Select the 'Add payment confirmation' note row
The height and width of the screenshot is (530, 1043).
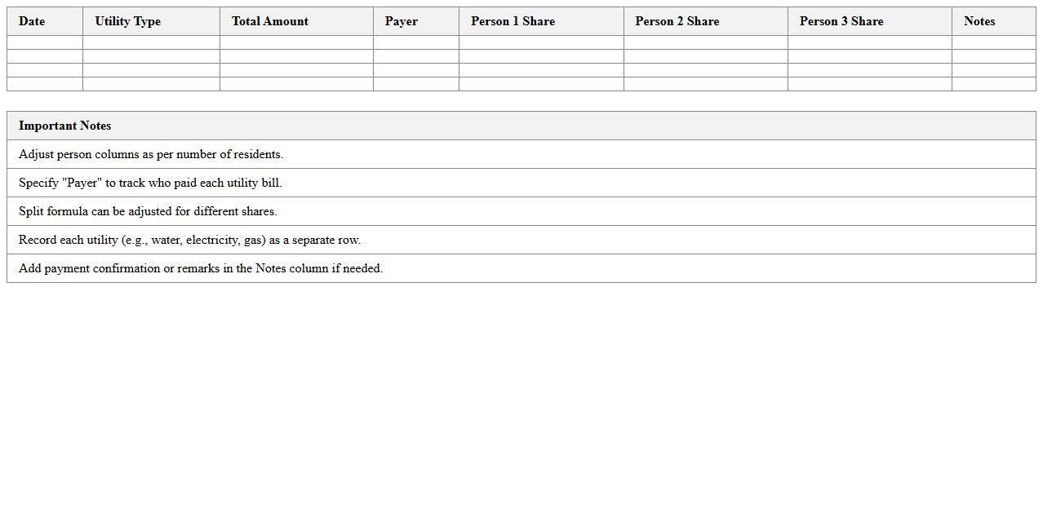201,268
